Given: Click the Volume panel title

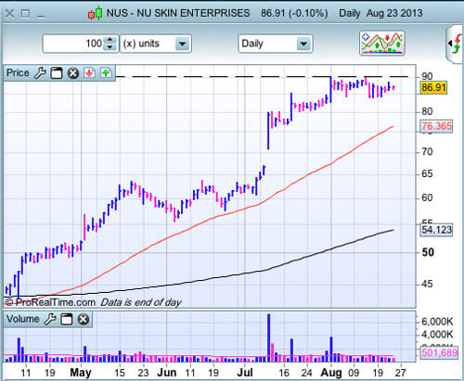Looking at the screenshot, I should 23,319.
